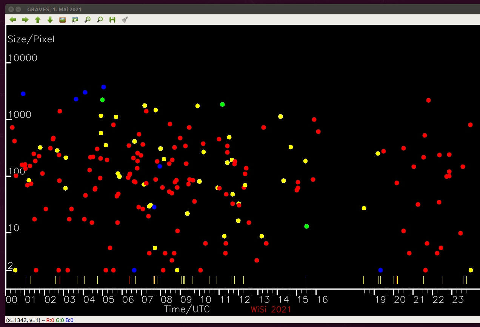Viewport: 480px width, 327px height.
Task: Minimize the GRAVES window
Action: (x=18, y=9)
